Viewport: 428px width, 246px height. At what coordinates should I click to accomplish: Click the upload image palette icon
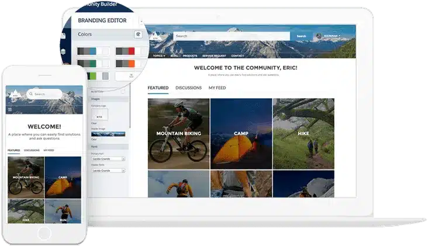click(131, 76)
